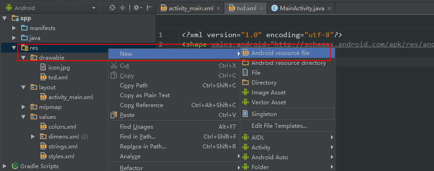Image resolution: width=434 pixels, height=171 pixels.
Task: Click the hide project panel icon
Action: tap(150, 8)
